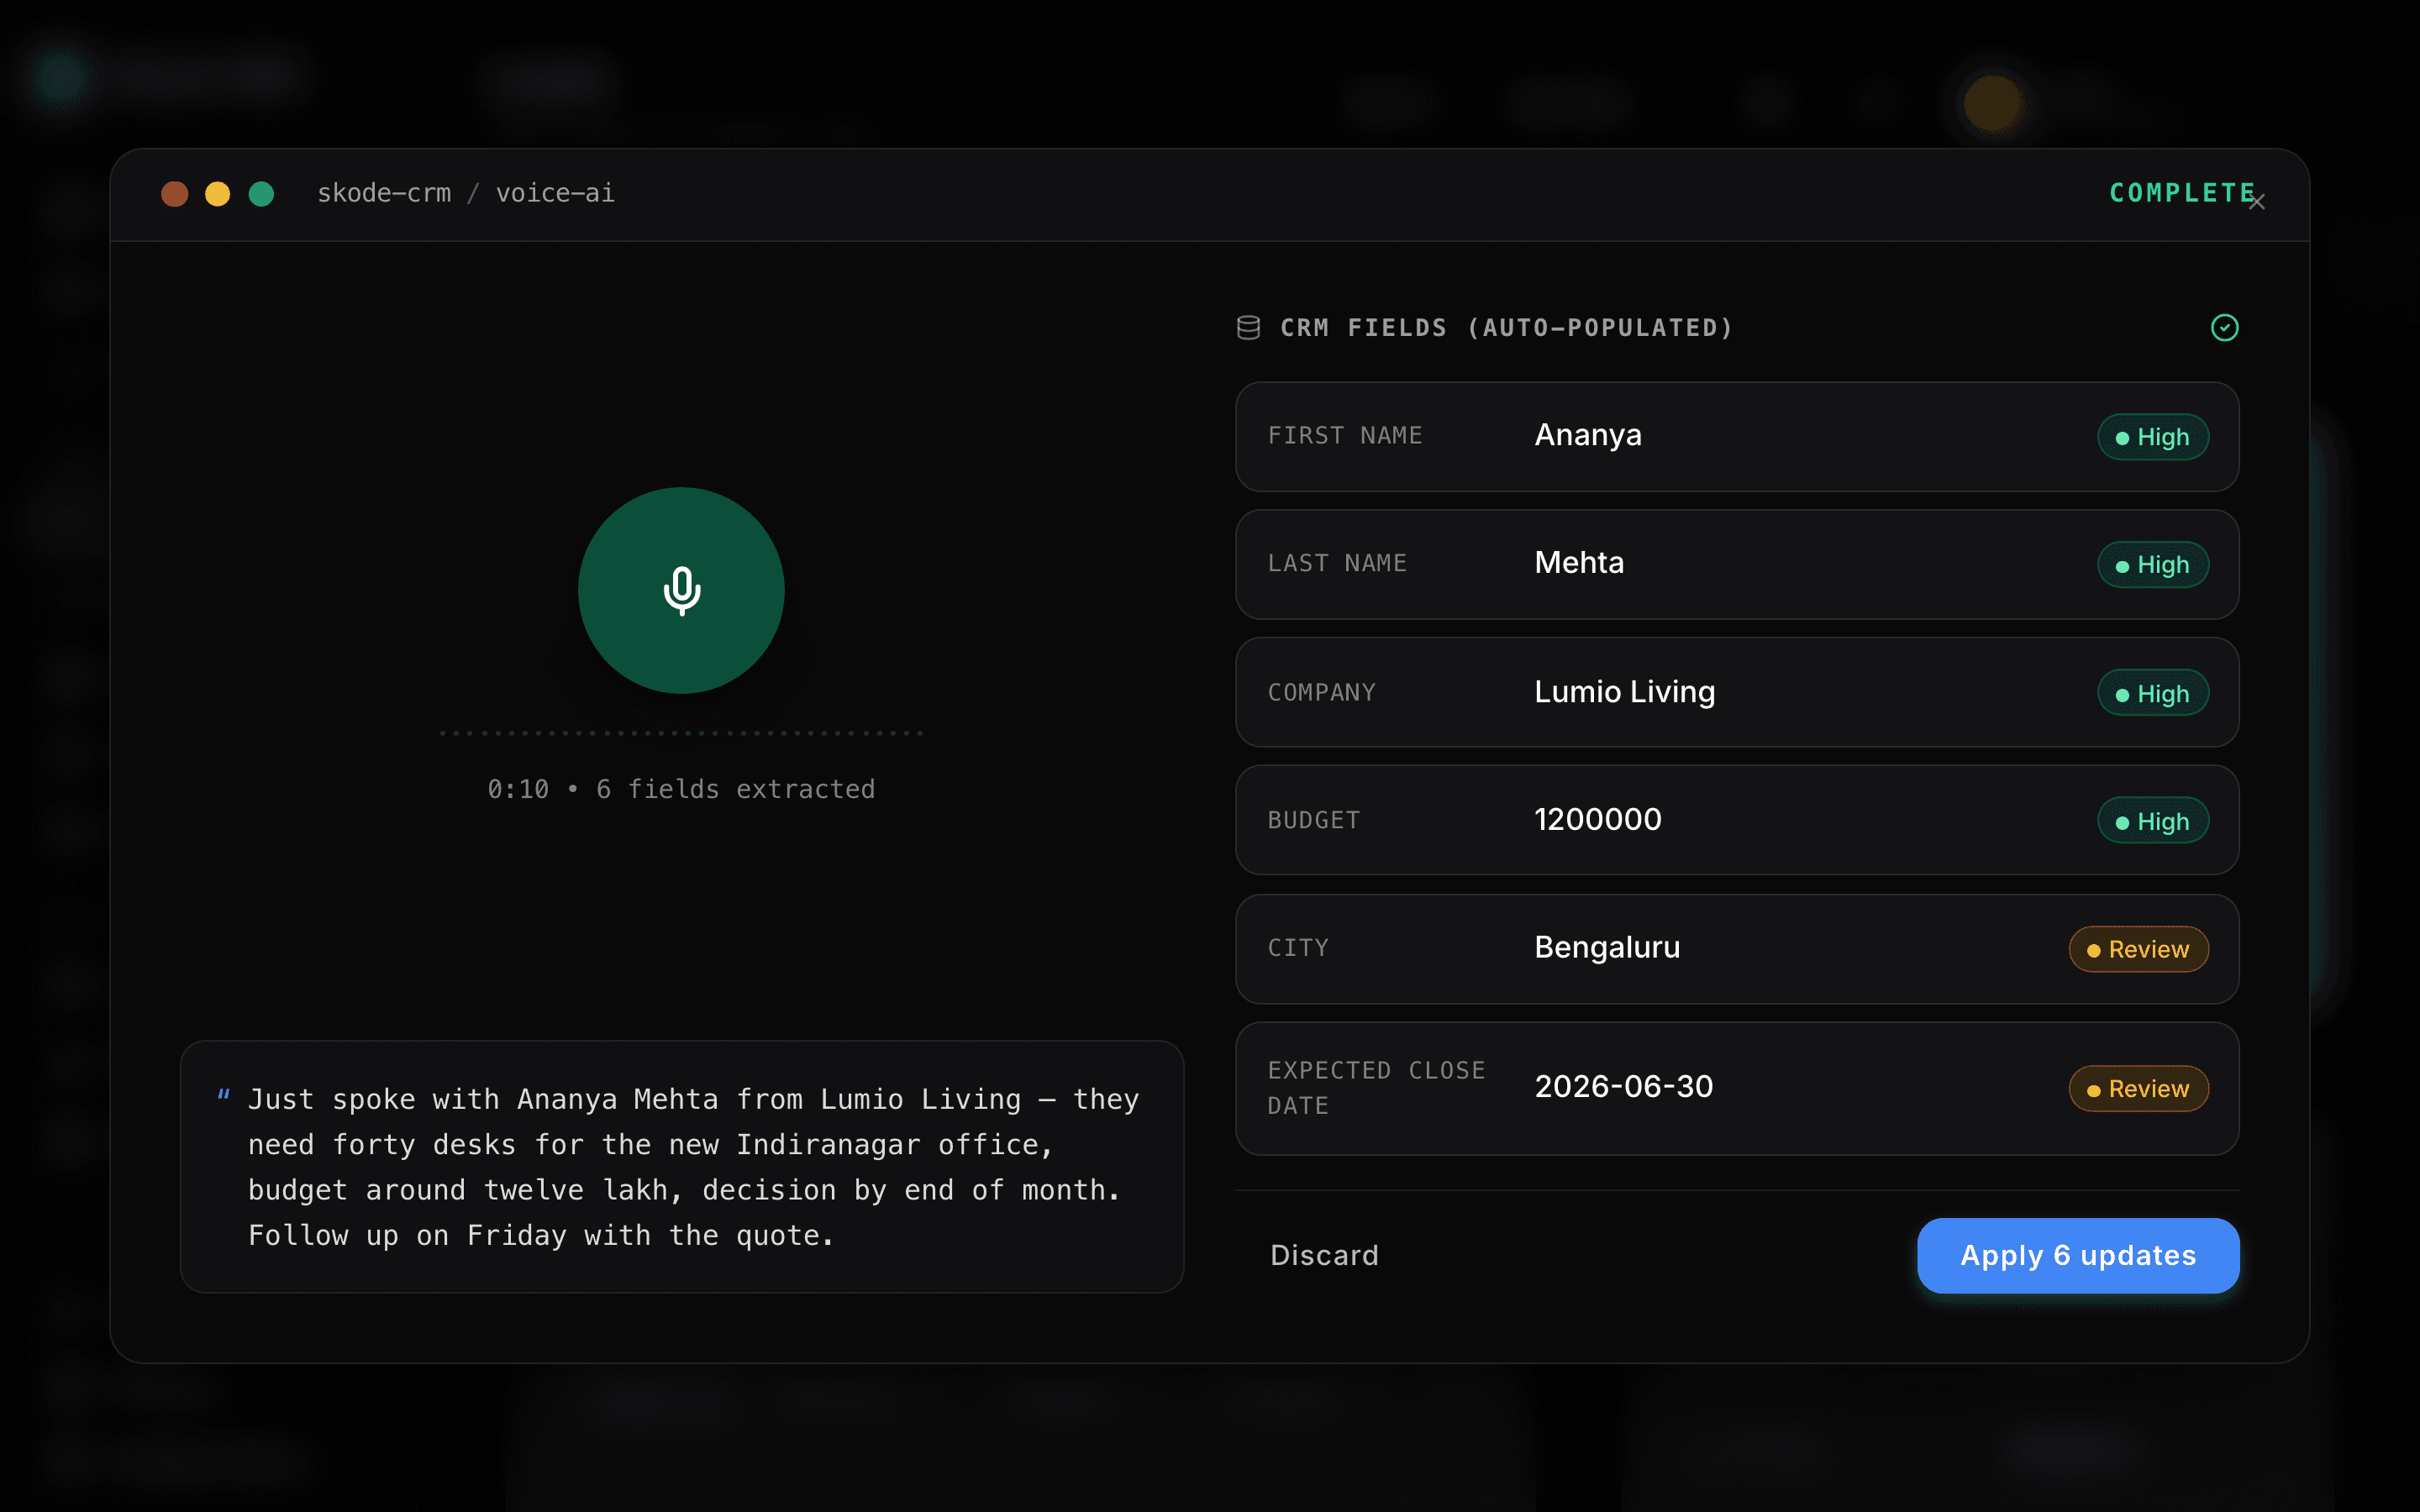The width and height of the screenshot is (2420, 1512).
Task: Click the BUDGET field label
Action: pos(1314,820)
